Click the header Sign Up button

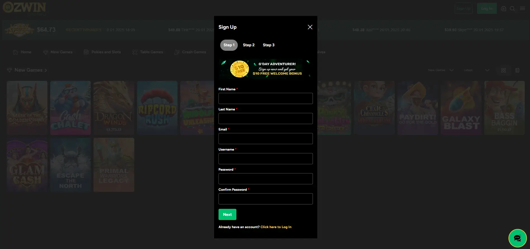(463, 8)
